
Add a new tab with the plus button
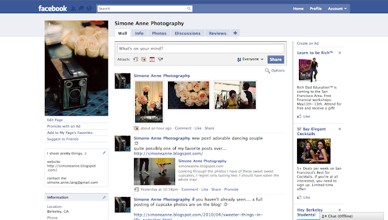(235, 33)
